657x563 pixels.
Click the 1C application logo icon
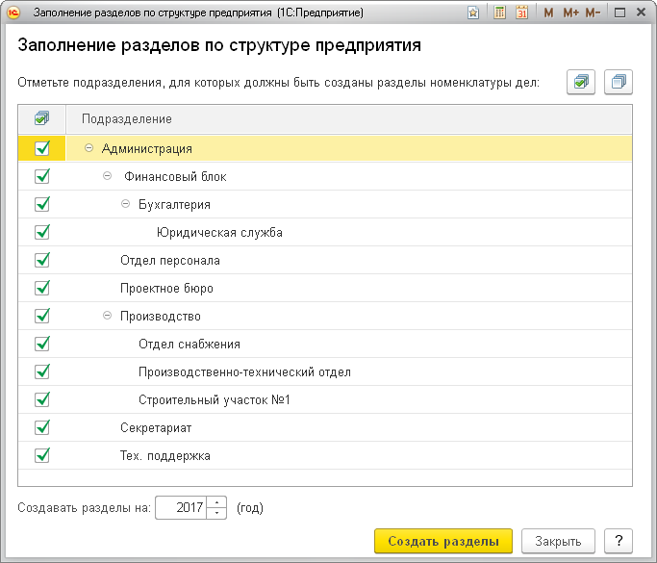pyautogui.click(x=13, y=13)
